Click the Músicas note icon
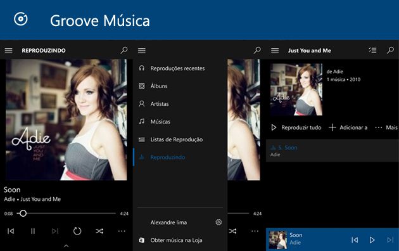The height and width of the screenshot is (251, 399). click(x=142, y=122)
